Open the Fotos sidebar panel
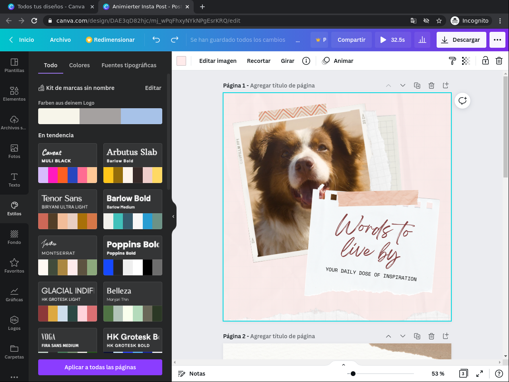 pyautogui.click(x=14, y=151)
